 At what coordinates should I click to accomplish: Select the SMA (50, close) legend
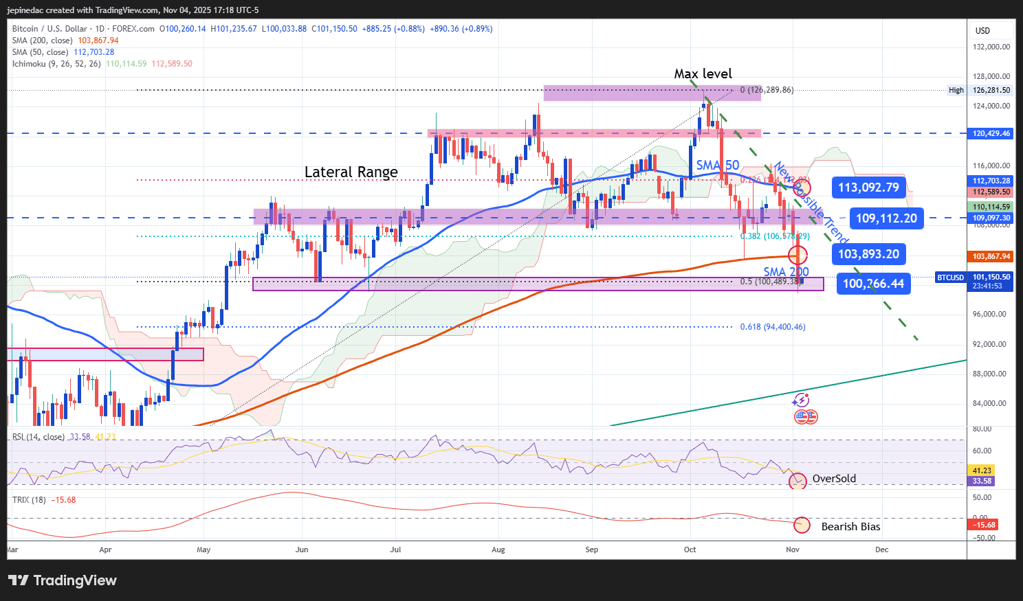(x=40, y=52)
